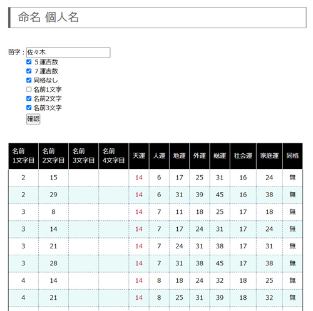Click the 名前 1文字目 column header
Screen dimensions: 313x311
coord(23,156)
